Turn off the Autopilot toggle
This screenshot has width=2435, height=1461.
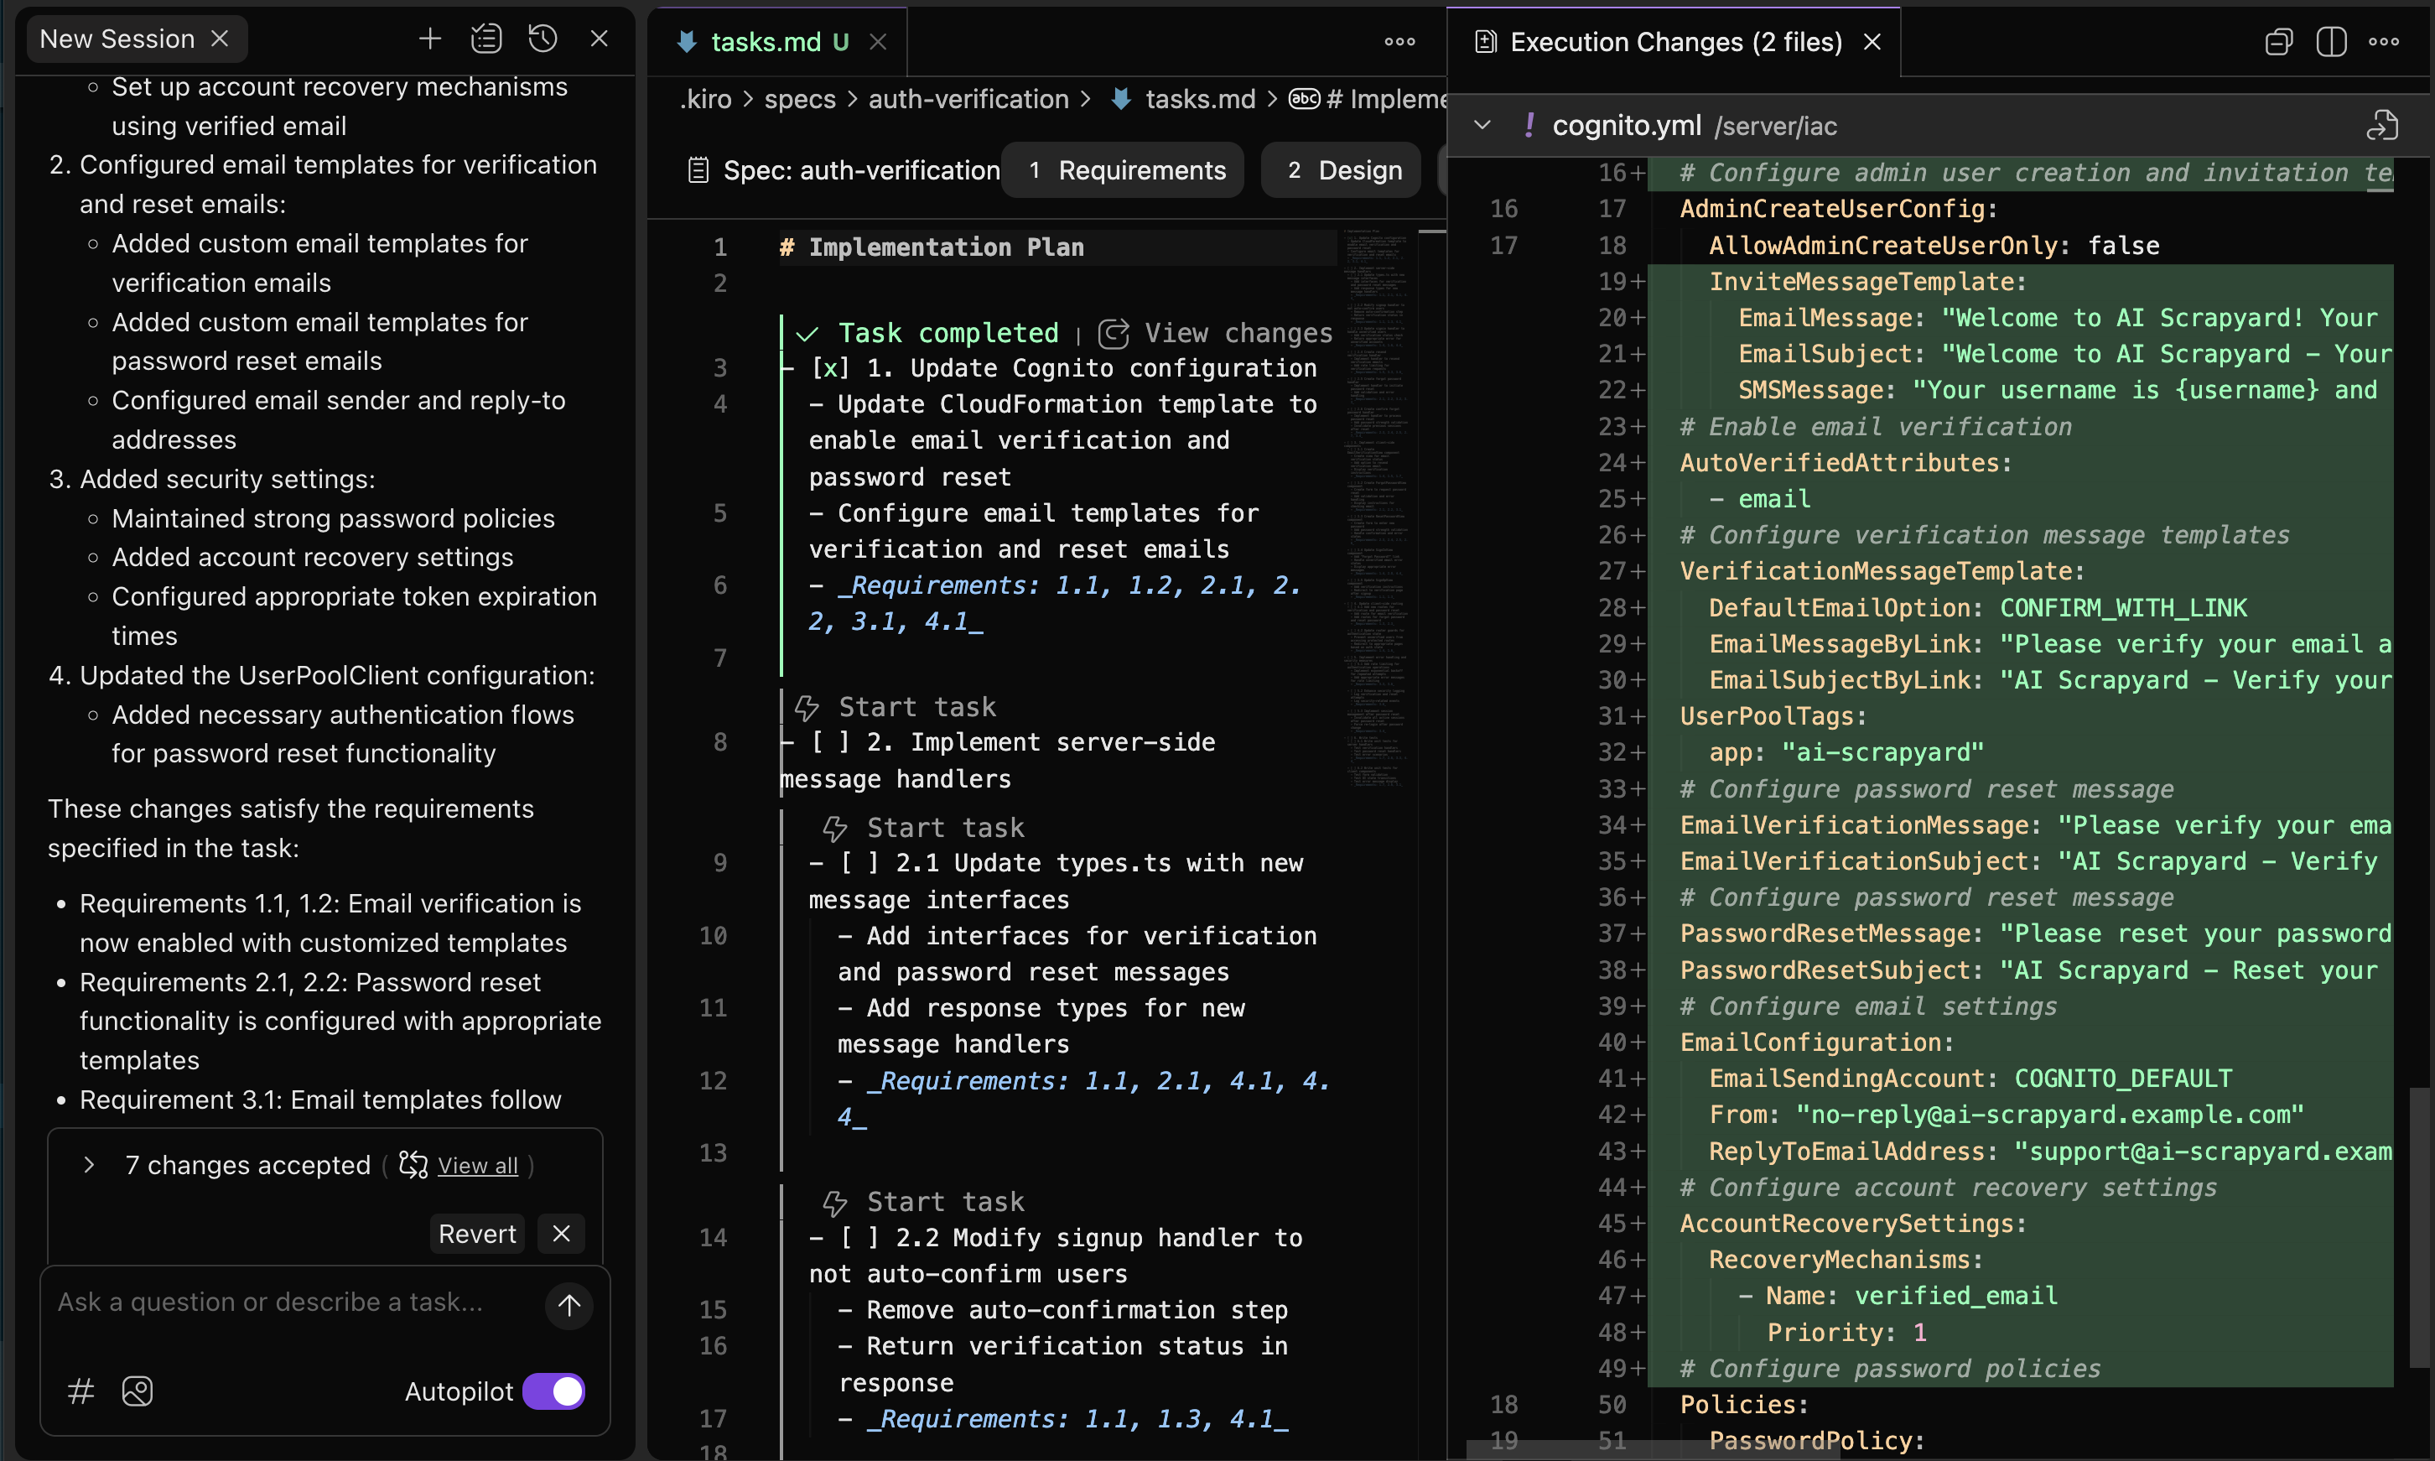(x=553, y=1391)
